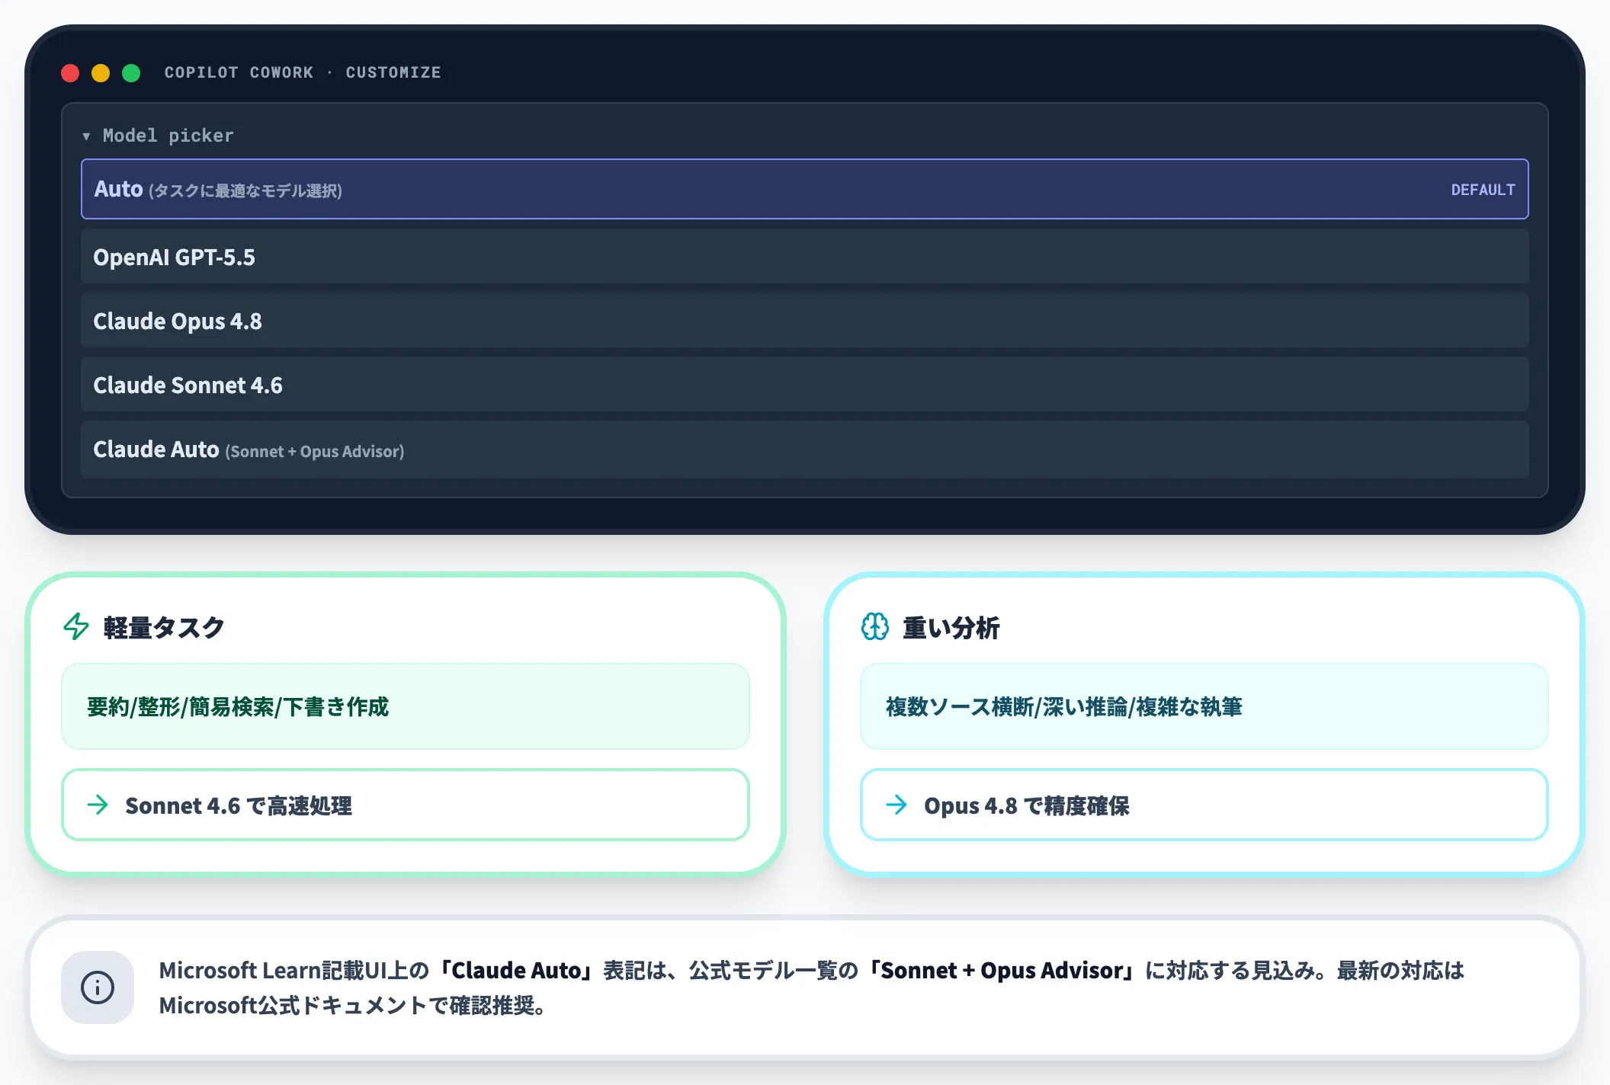Click the yellow minimize window dot

click(x=101, y=73)
